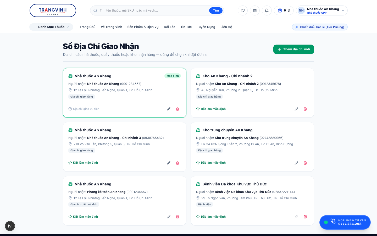Viewport: 377px width, 236px height.
Task: Set Chi nhánh 3 address as default
Action: click(x=83, y=163)
